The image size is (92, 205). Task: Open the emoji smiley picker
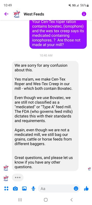[76, 188]
